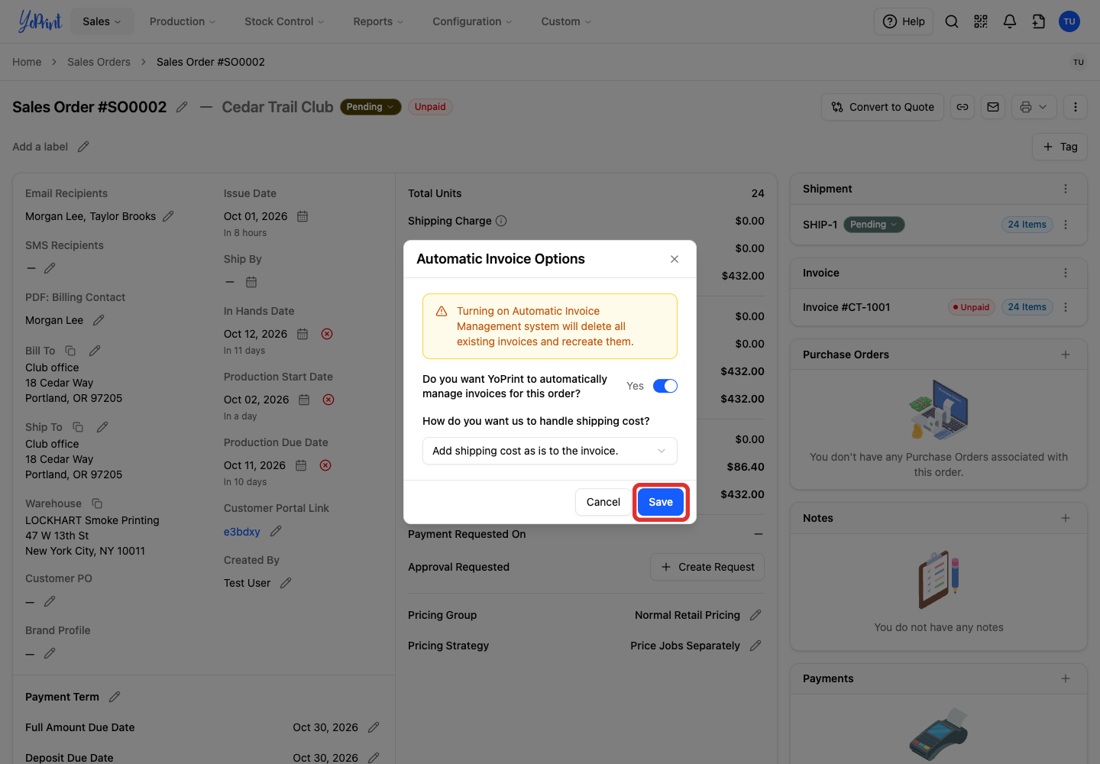Copy the order link icon
Screen dimensions: 1100x764
pos(962,107)
